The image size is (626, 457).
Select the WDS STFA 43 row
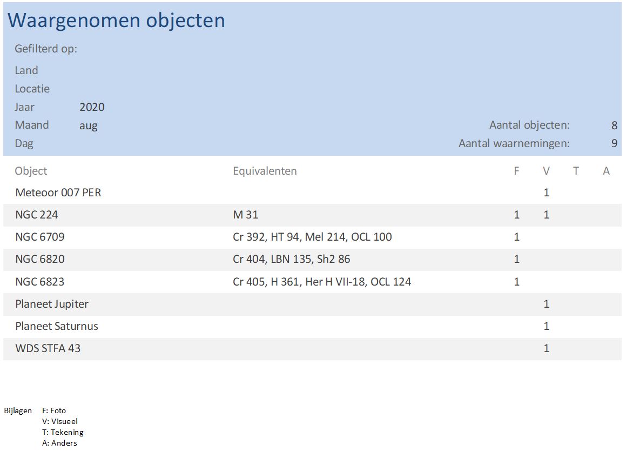48,348
